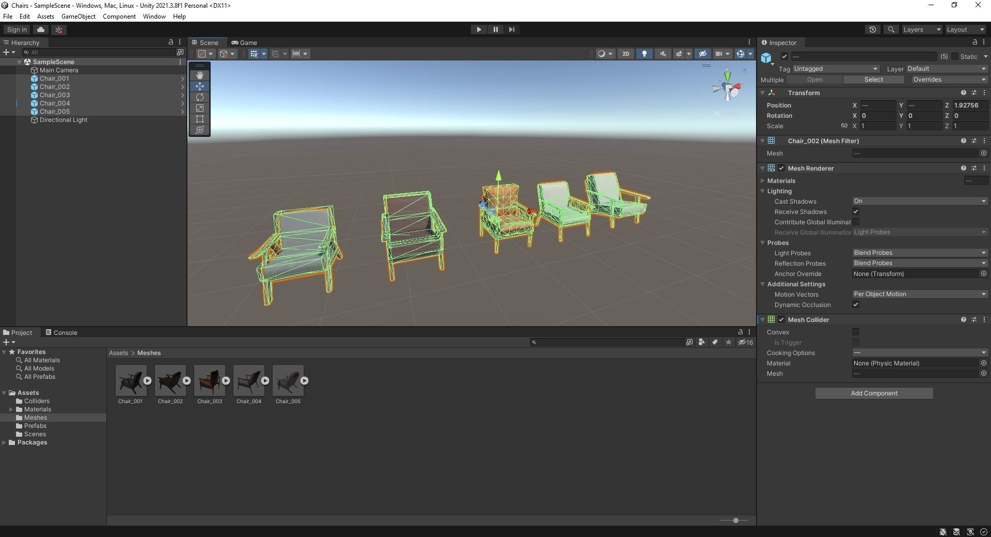Image resolution: width=991 pixels, height=537 pixels.
Task: Click the Pause button
Action: click(495, 29)
